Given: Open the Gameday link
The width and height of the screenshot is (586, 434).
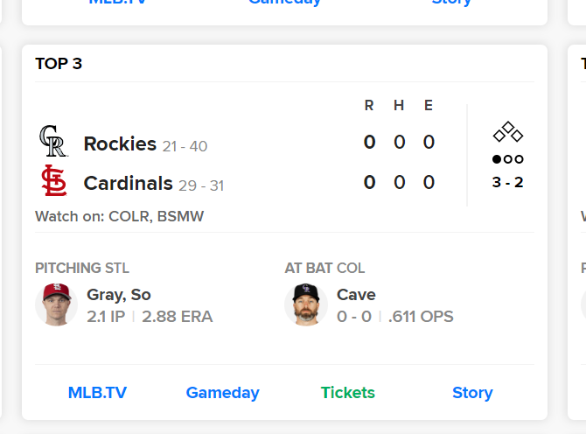Looking at the screenshot, I should pos(222,393).
